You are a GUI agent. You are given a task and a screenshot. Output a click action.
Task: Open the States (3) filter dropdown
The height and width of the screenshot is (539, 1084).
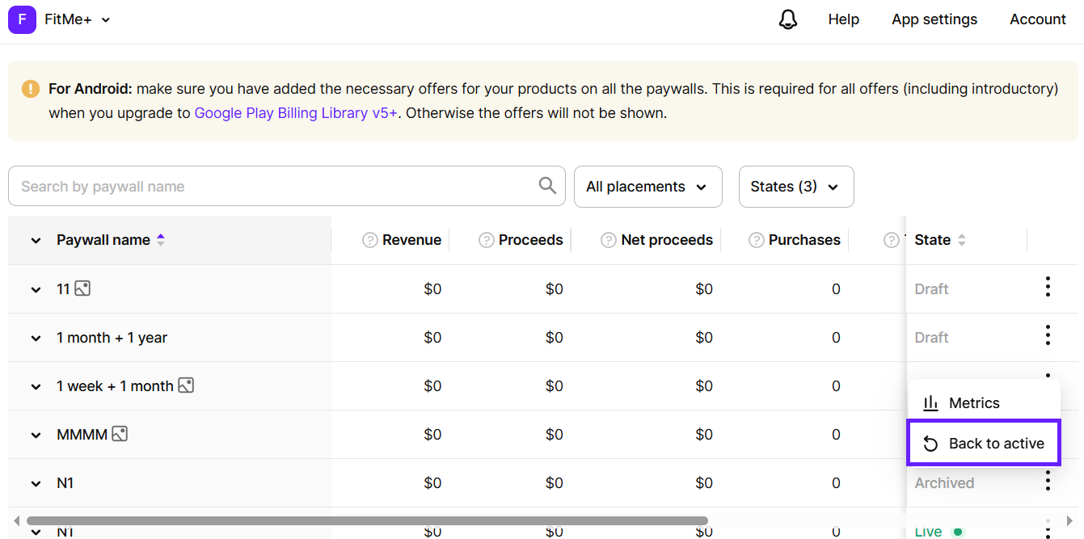tap(795, 186)
